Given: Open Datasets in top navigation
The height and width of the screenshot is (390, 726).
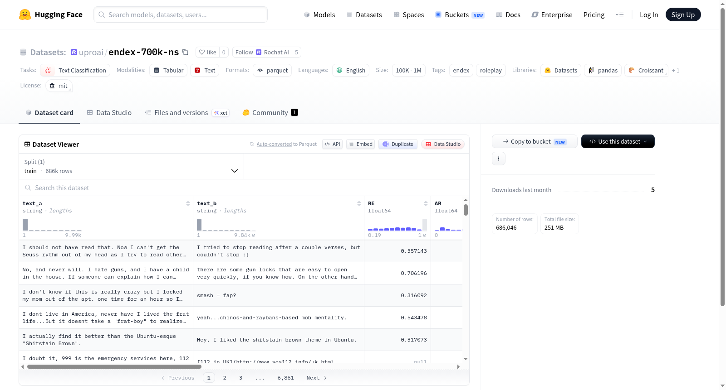Looking at the screenshot, I should 364,14.
